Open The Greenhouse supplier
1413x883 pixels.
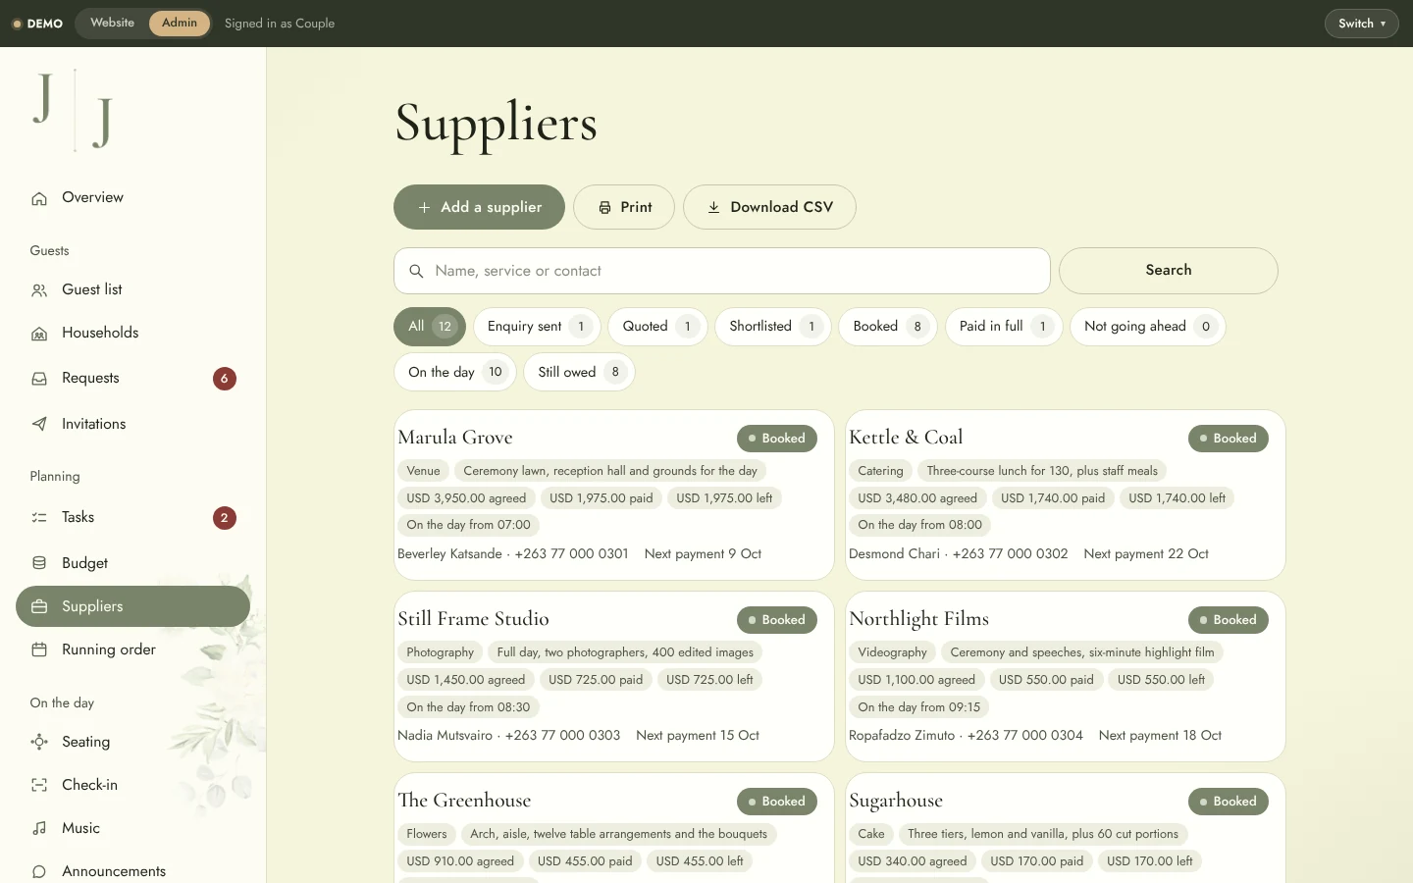coord(614,828)
